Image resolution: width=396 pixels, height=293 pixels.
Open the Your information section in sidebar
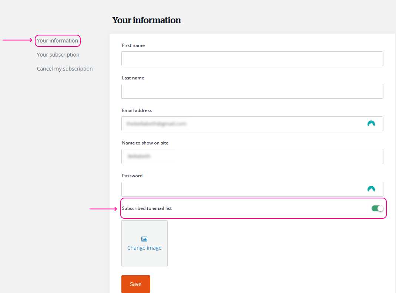pyautogui.click(x=57, y=41)
